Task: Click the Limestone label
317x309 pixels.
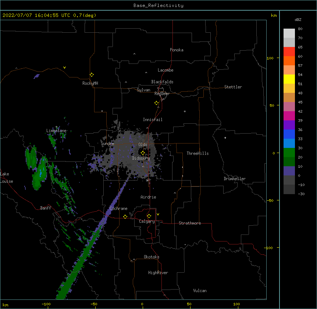Action: click(56, 131)
